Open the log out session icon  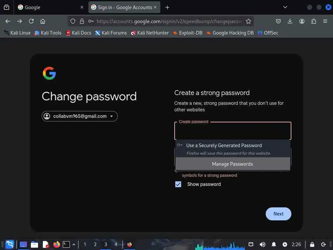click(324, 244)
